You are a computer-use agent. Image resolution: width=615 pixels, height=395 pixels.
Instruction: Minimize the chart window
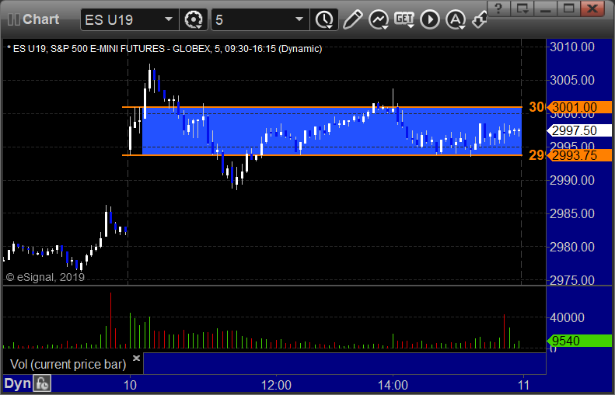pos(546,9)
